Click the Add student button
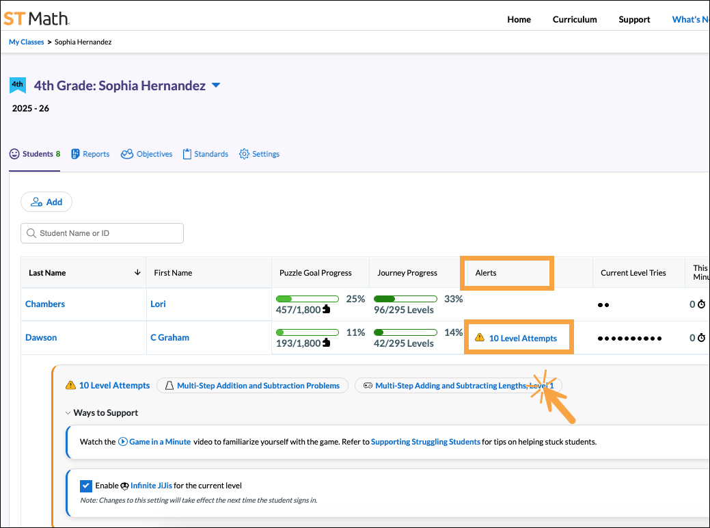Viewport: 710px width, 528px height. 46,202
